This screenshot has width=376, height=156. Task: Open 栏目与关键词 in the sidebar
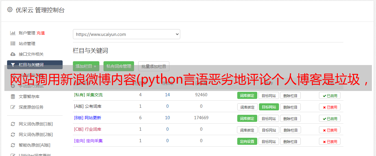pyautogui.click(x=35, y=65)
